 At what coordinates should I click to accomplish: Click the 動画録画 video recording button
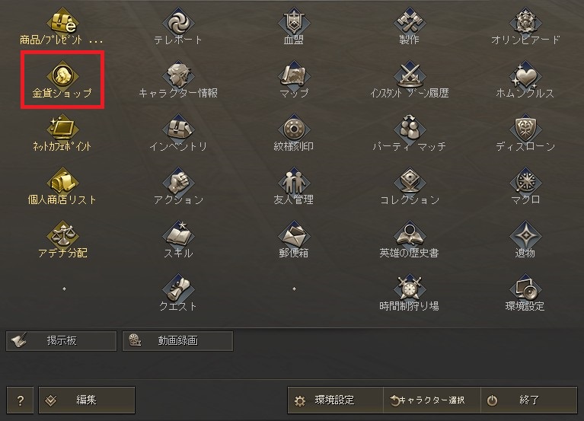[177, 340]
